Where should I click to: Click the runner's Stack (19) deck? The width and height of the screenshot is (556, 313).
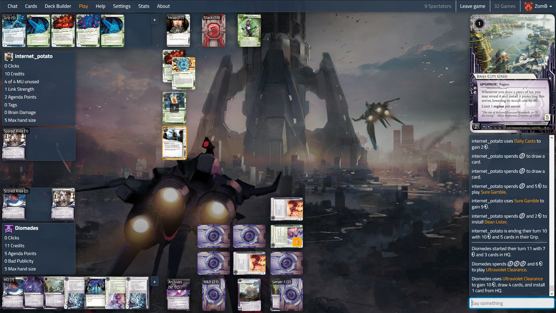tap(214, 30)
